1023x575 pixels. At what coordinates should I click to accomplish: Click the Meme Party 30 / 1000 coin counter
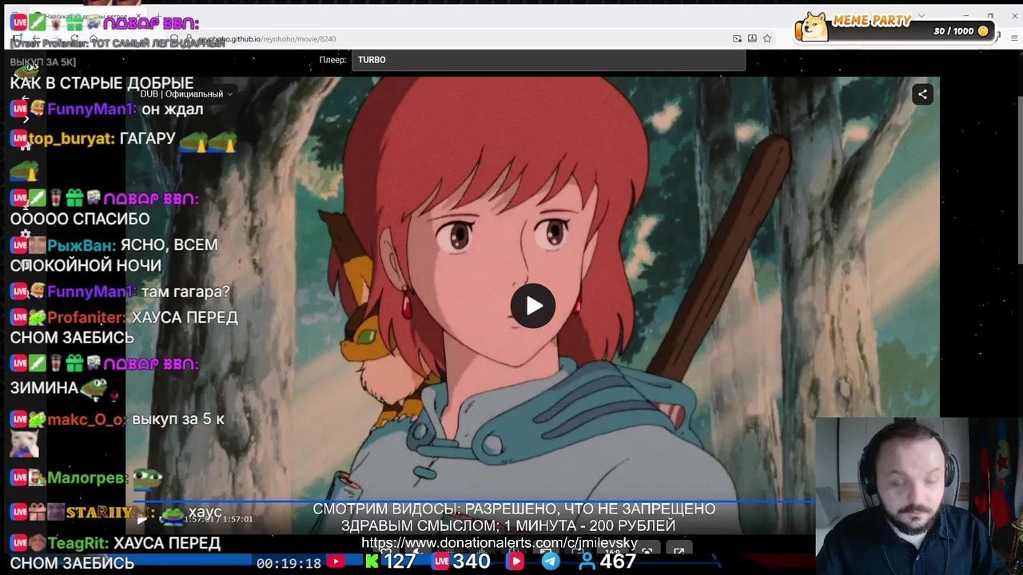[961, 31]
